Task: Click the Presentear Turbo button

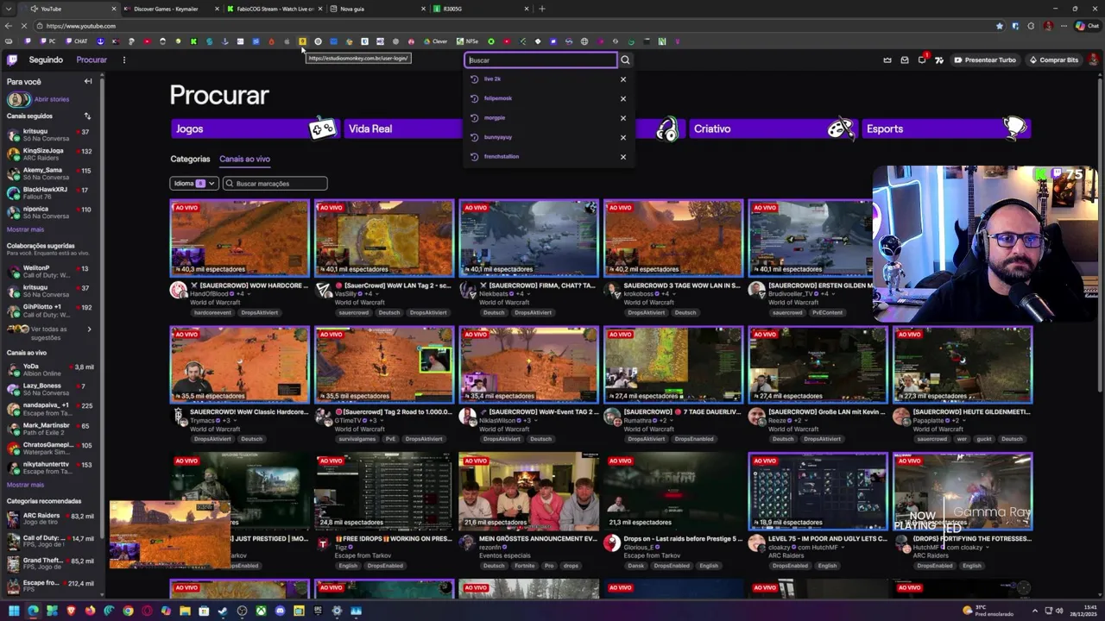Action: [985, 60]
